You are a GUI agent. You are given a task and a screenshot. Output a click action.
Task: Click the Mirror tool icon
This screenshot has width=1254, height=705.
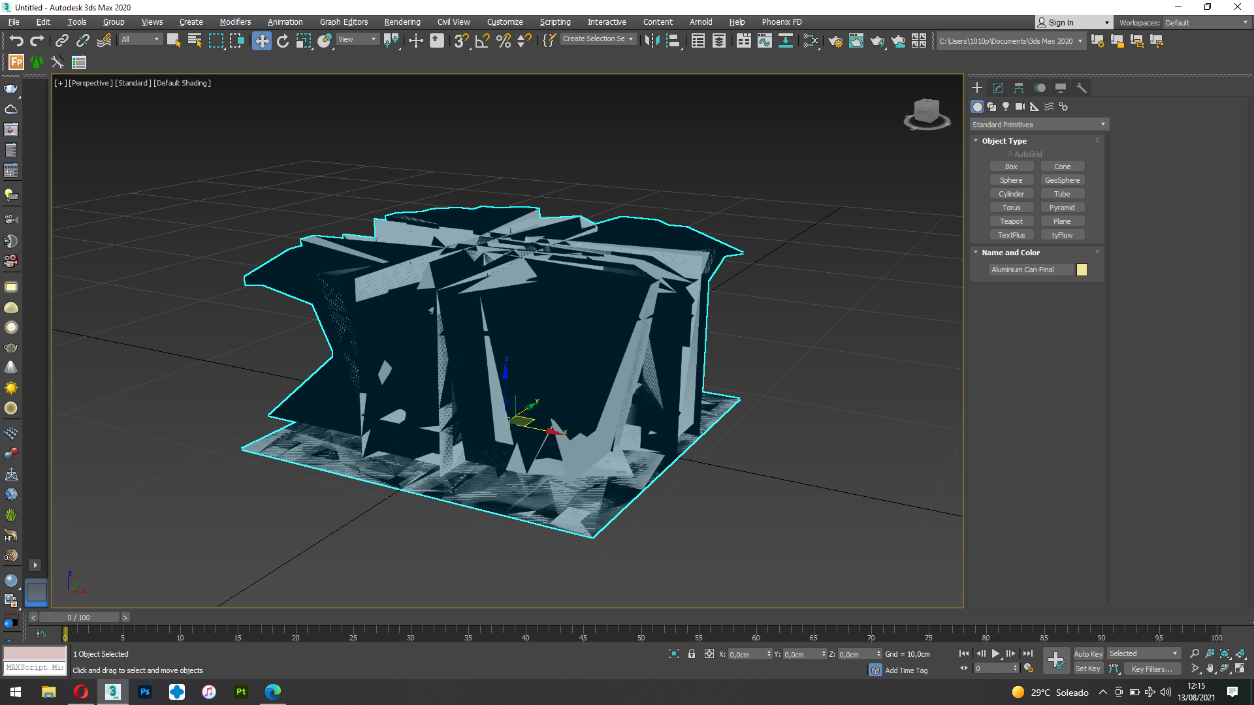(651, 41)
